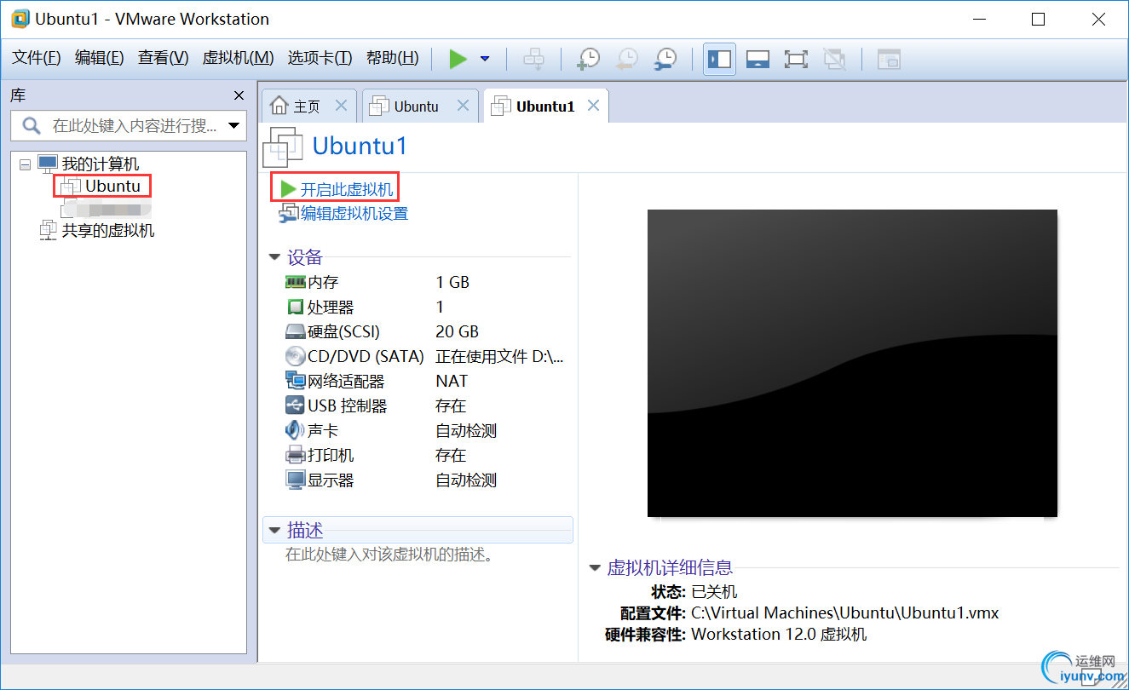Click 开启此虚拟机 to power on

[347, 189]
